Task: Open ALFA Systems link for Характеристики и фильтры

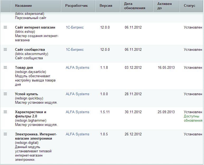Action: (x=77, y=112)
